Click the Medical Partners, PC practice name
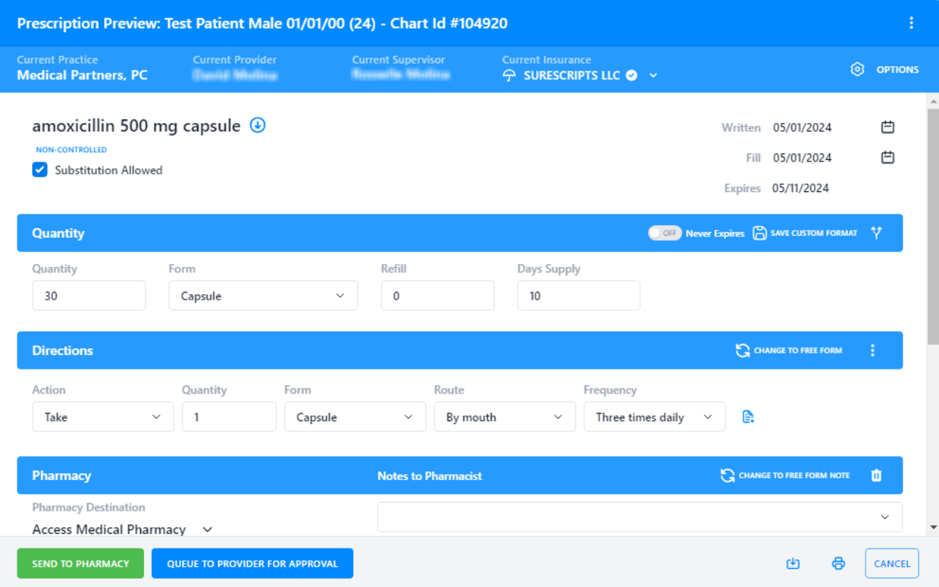Screen dimensions: 939x587 click(82, 75)
